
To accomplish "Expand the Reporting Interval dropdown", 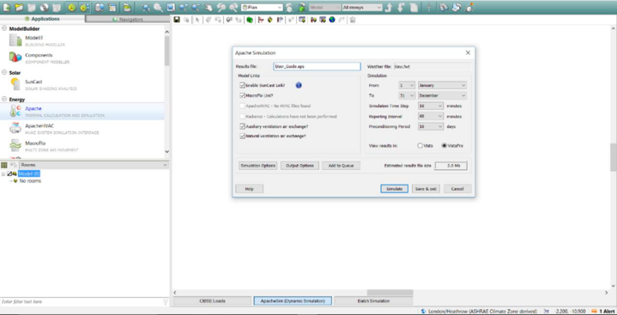I will [431, 117].
